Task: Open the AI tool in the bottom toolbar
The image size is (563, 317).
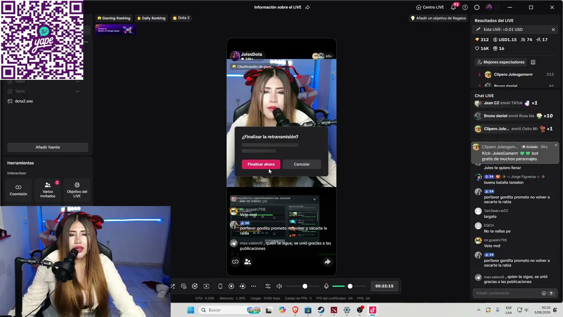Action: click(195, 286)
